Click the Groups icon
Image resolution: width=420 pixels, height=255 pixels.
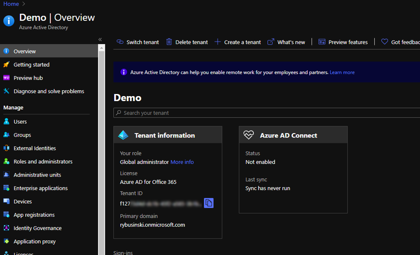pos(6,134)
